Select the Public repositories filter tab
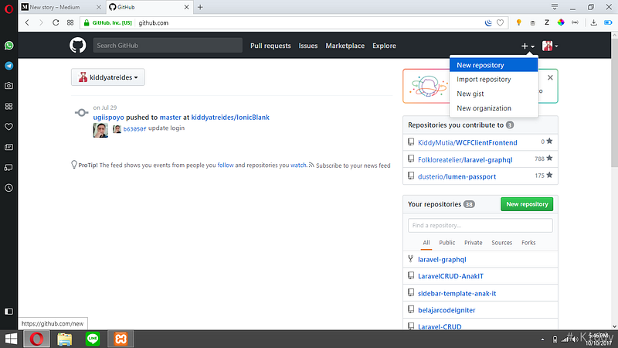Image resolution: width=618 pixels, height=348 pixels. click(x=447, y=243)
